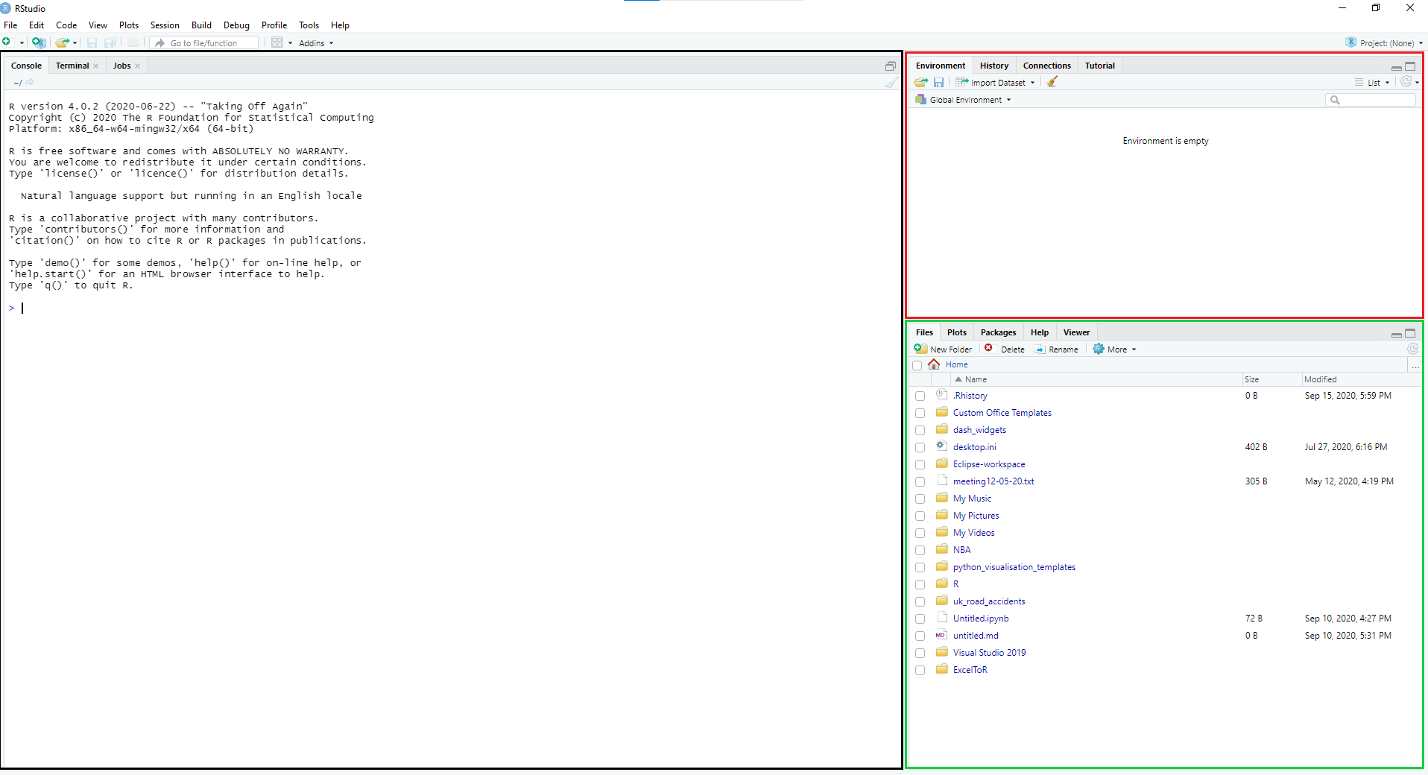Open the untitled.md file
This screenshot has width=1428, height=775.
pyautogui.click(x=976, y=636)
